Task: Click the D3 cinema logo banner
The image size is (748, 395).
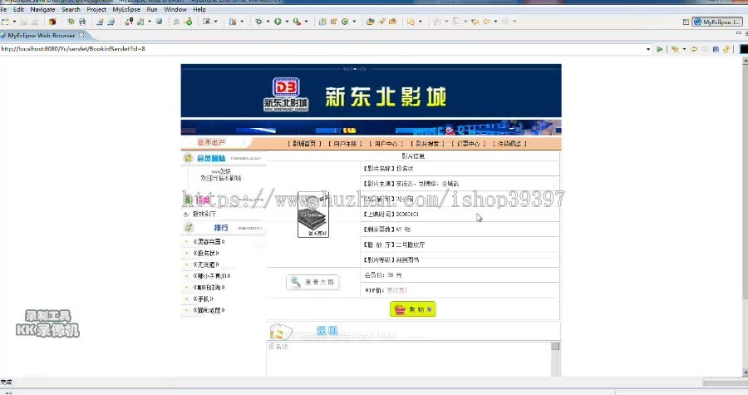Action: pyautogui.click(x=286, y=95)
